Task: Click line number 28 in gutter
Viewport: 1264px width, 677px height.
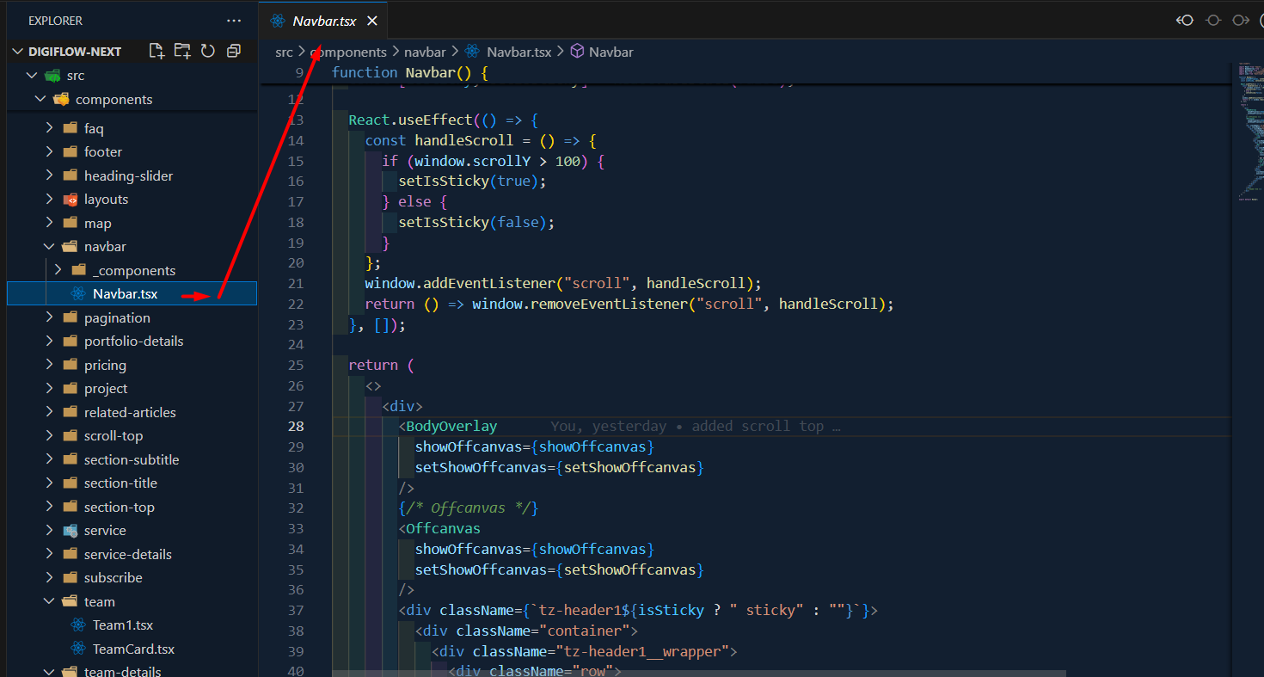Action: pos(295,426)
